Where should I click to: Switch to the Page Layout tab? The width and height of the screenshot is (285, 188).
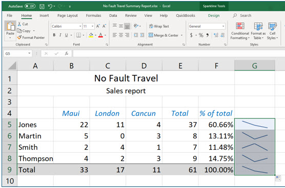[x=68, y=15]
